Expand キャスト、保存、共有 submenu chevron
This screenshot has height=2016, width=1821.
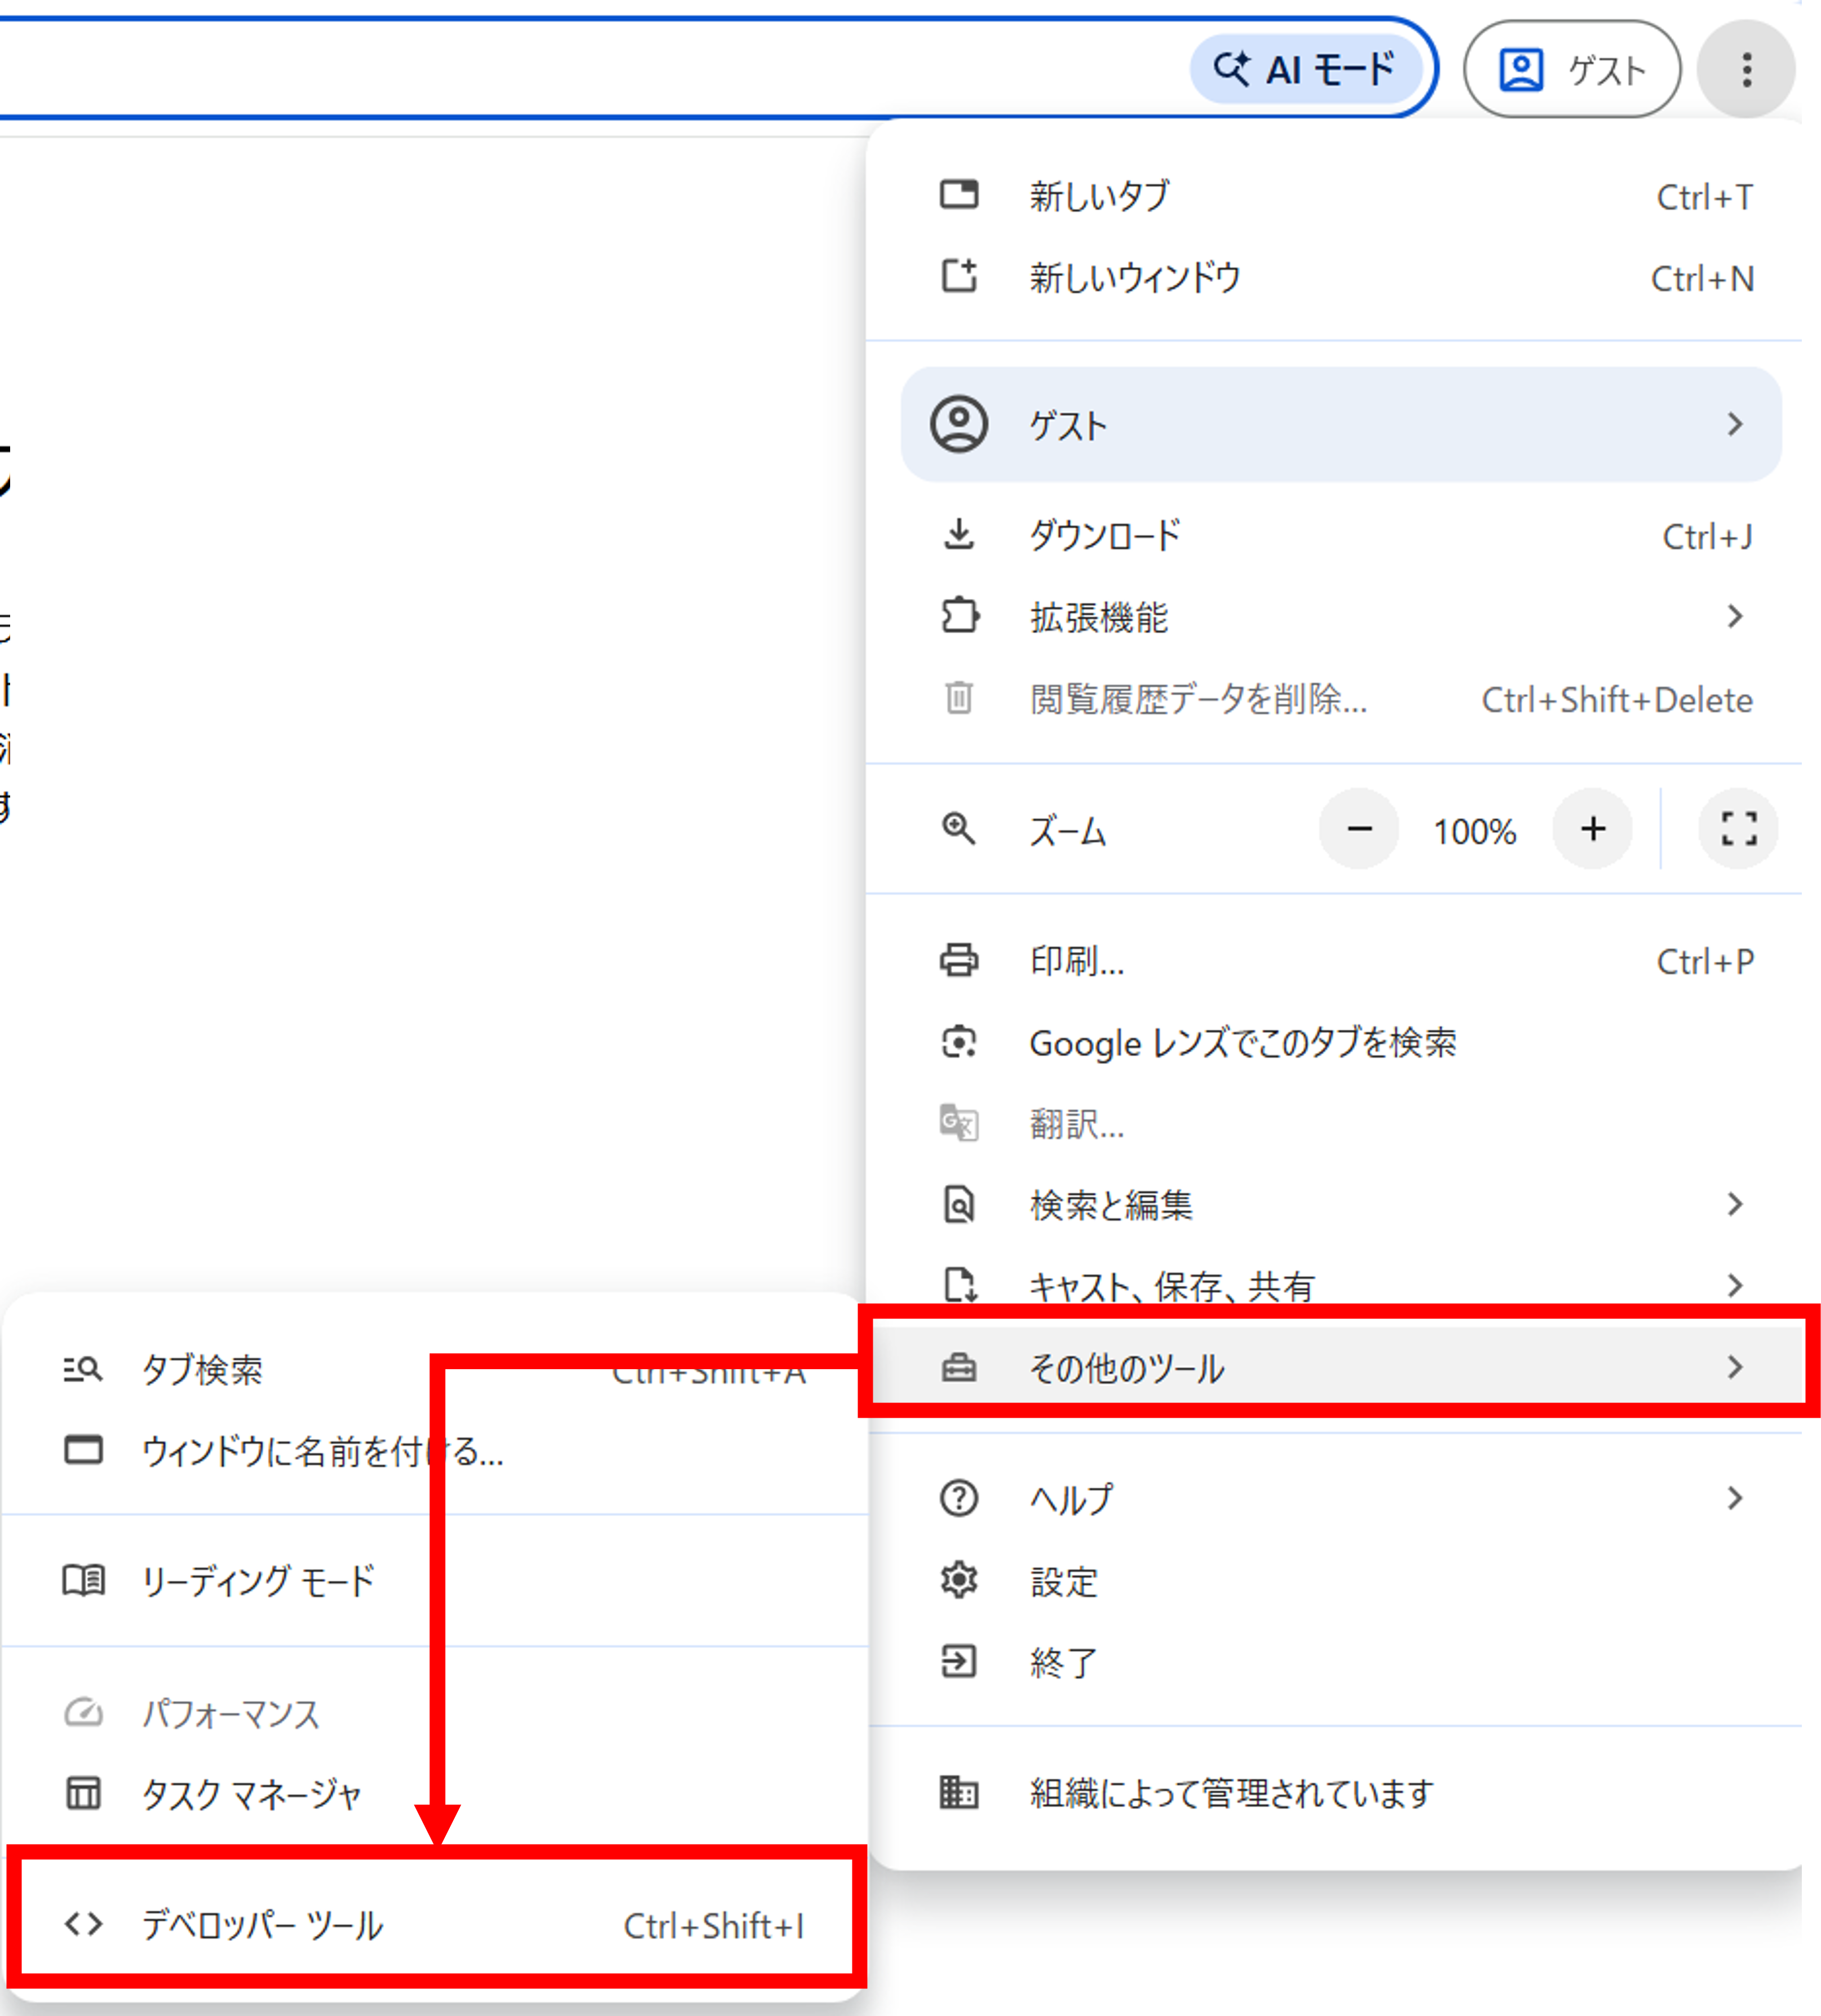coord(1735,1285)
